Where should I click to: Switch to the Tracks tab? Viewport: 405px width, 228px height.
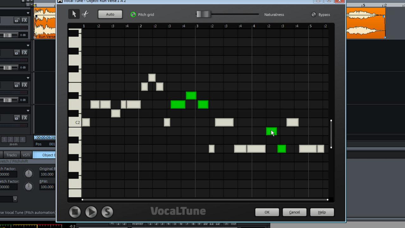point(12,155)
